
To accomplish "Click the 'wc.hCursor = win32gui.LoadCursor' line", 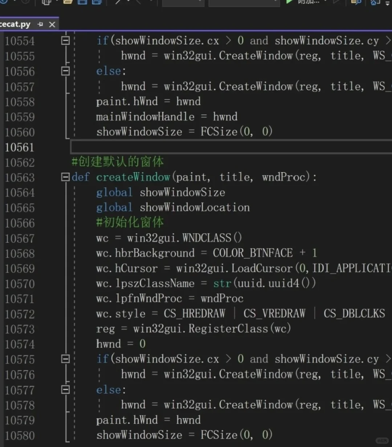I will [244, 268].
